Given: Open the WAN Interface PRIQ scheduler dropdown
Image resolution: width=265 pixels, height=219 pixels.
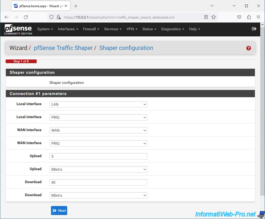Looking at the screenshot, I should 98,143.
